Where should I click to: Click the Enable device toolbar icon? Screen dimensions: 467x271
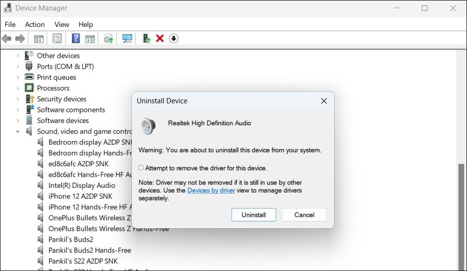pos(146,38)
